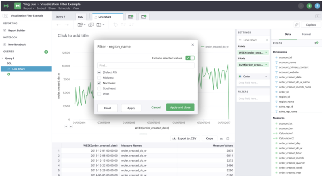Screen dimensions: 323x177
Task: Click the add chart tab icon
Action: 144,17
